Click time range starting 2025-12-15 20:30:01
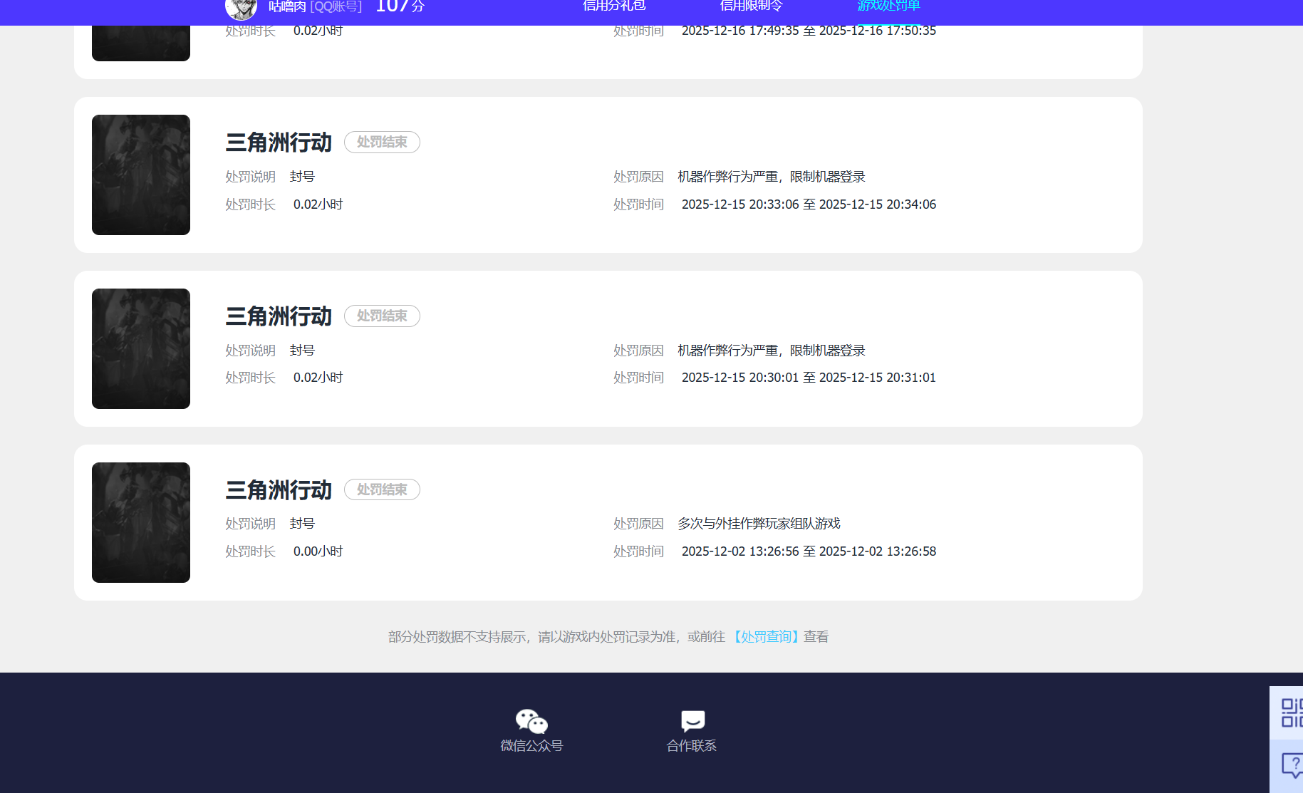 [809, 378]
